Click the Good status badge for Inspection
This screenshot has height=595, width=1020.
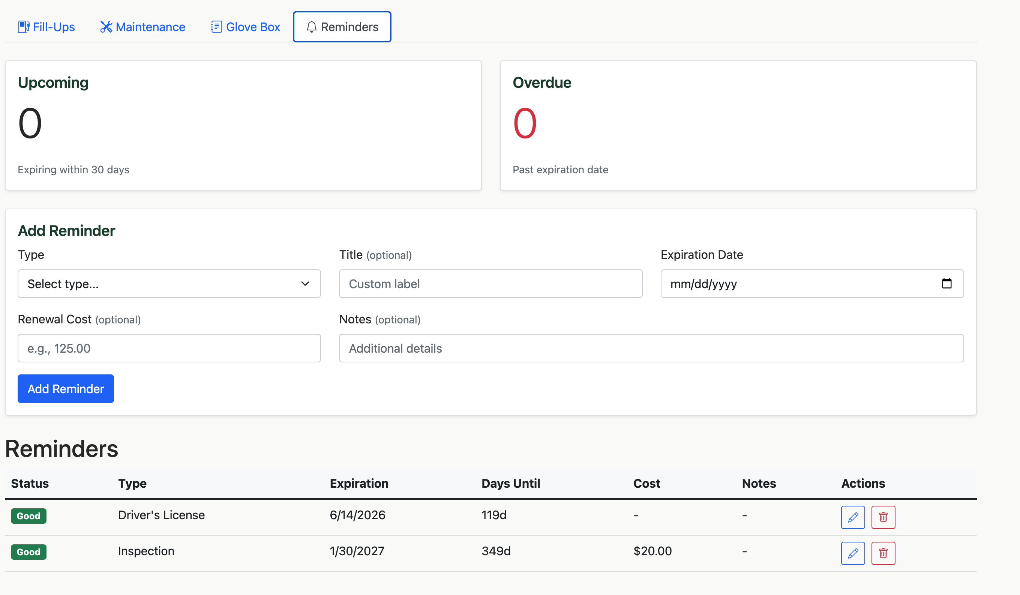point(28,551)
